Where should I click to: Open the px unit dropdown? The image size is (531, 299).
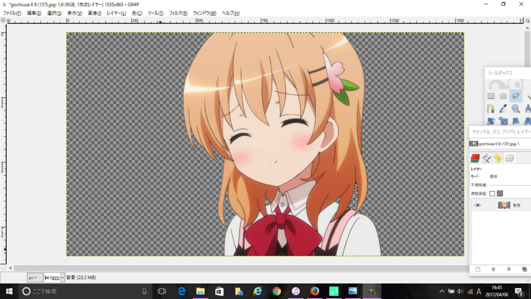point(34,277)
